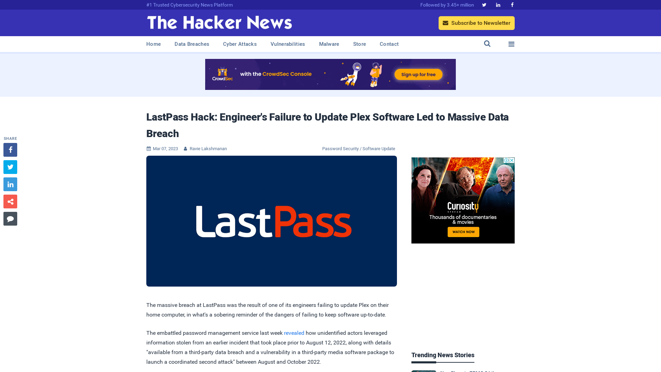Click the search magnifier icon
Image resolution: width=661 pixels, height=372 pixels.
click(x=487, y=44)
